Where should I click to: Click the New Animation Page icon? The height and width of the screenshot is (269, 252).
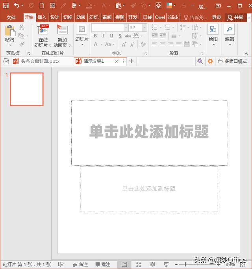62,30
